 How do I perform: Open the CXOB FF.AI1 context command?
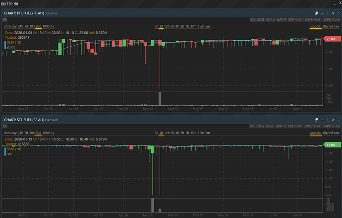313,20
